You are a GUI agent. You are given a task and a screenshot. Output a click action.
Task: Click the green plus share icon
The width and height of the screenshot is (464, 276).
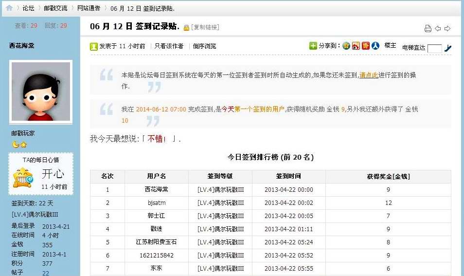tap(313, 46)
